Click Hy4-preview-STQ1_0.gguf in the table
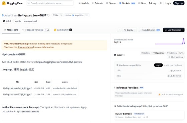Image resolution: width=187 pixels, height=123 pixels. click(x=17, y=95)
